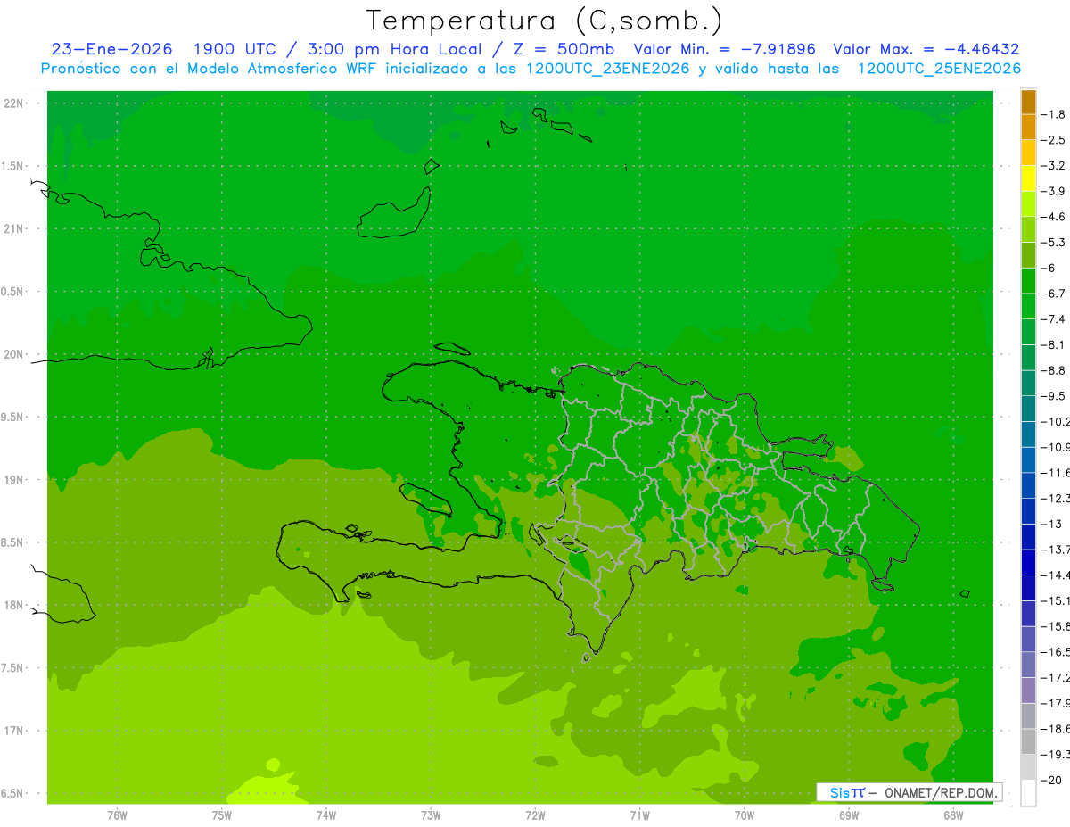Pick the teal swatch between -9.5 and -10.2
The height and width of the screenshot is (827, 1070).
[x=1028, y=409]
